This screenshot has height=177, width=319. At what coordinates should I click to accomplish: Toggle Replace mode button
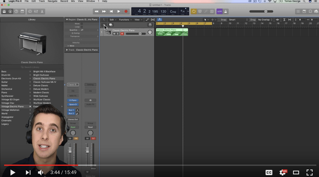(200, 11)
